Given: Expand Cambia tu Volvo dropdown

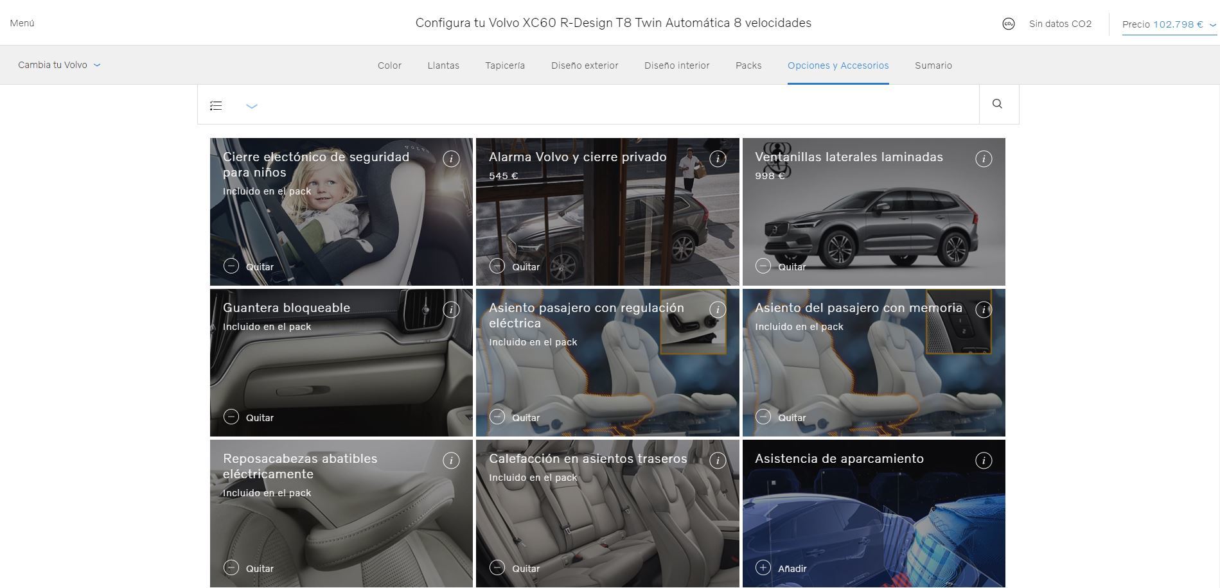Looking at the screenshot, I should 59,65.
